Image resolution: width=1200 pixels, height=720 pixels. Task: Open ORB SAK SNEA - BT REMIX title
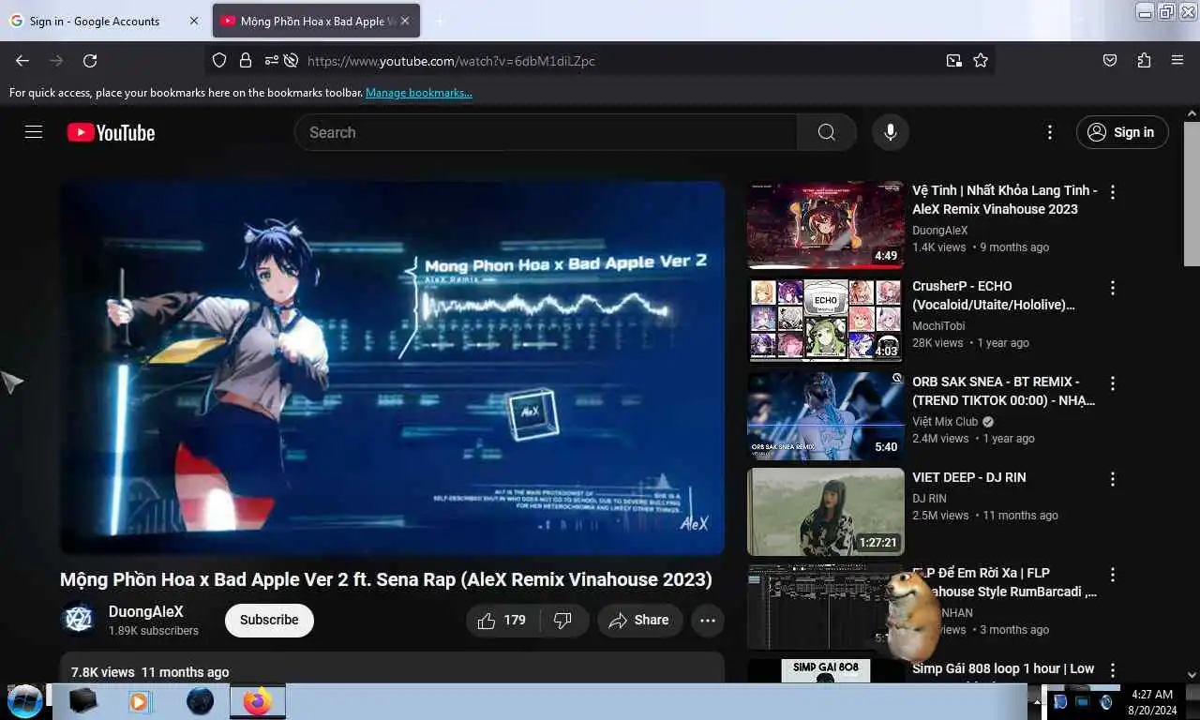coord(1003,391)
